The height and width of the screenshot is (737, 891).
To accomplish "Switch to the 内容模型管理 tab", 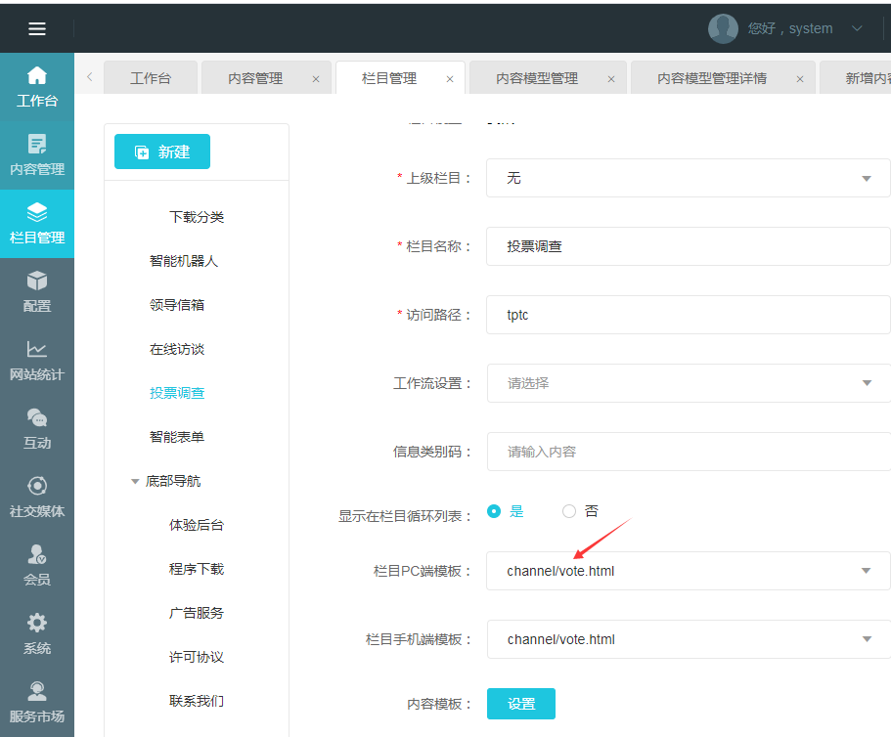I will 537,78.
